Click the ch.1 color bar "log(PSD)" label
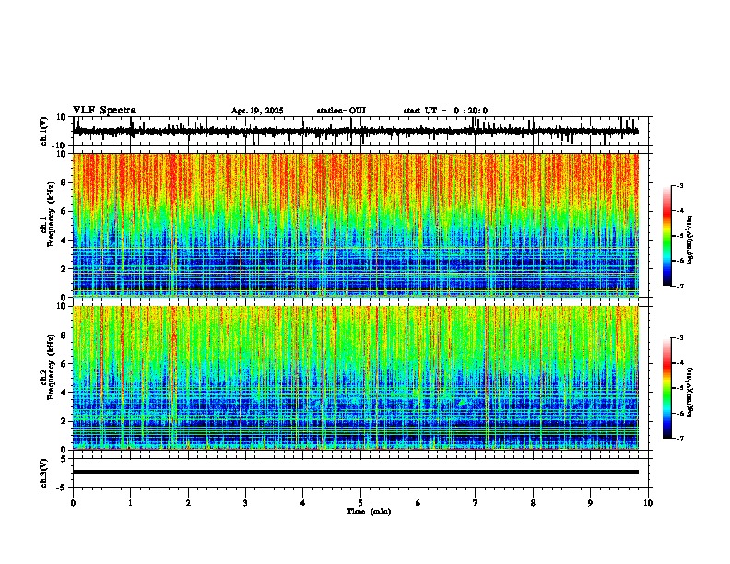The image size is (730, 564). (690, 240)
